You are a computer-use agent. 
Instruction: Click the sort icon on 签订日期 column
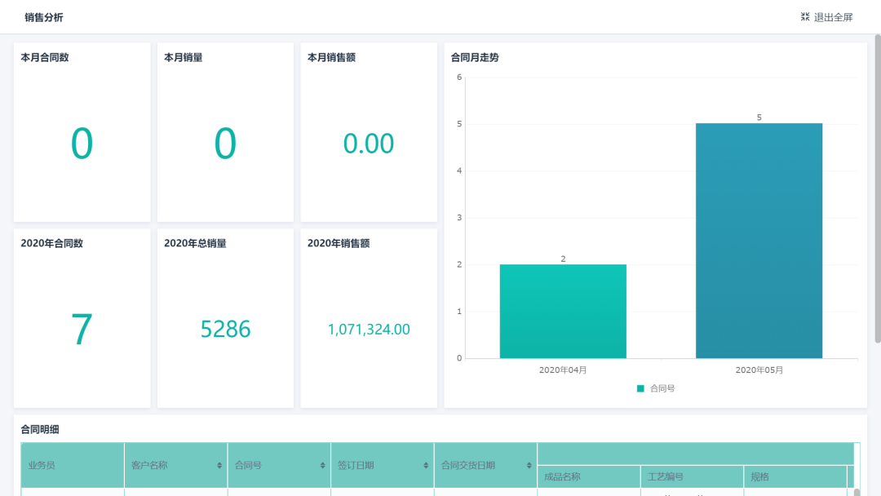pos(427,465)
